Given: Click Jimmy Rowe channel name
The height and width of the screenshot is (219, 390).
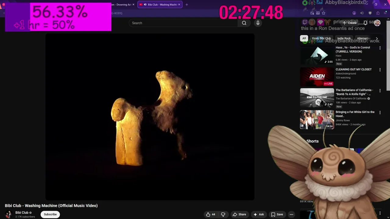Looking at the screenshot, I should pos(343,120).
